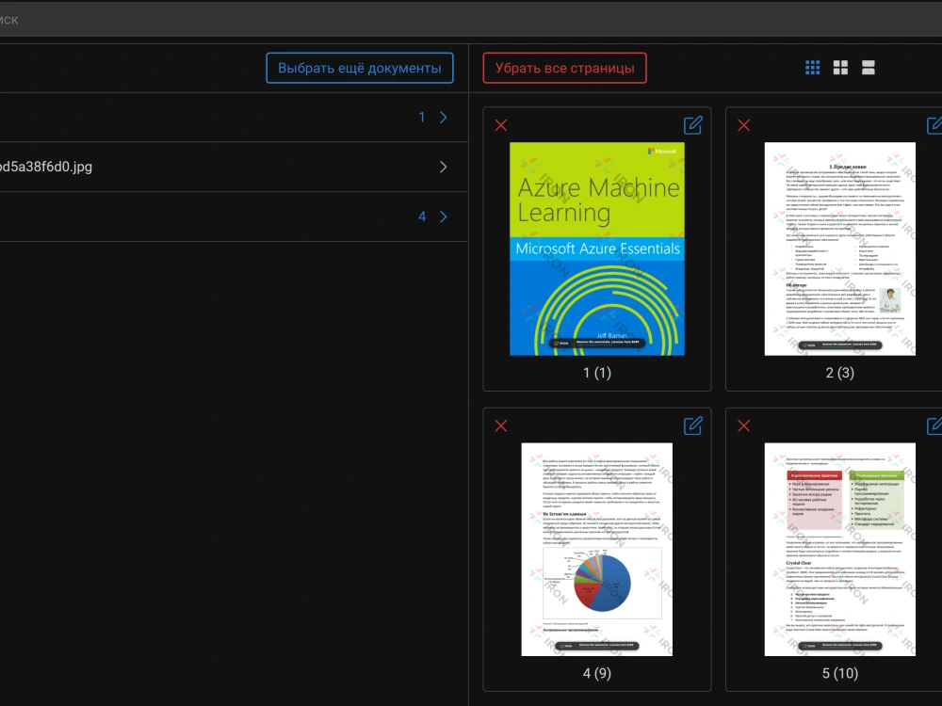This screenshot has height=706, width=942.
Task: Switch to medium grid view
Action: tap(840, 67)
